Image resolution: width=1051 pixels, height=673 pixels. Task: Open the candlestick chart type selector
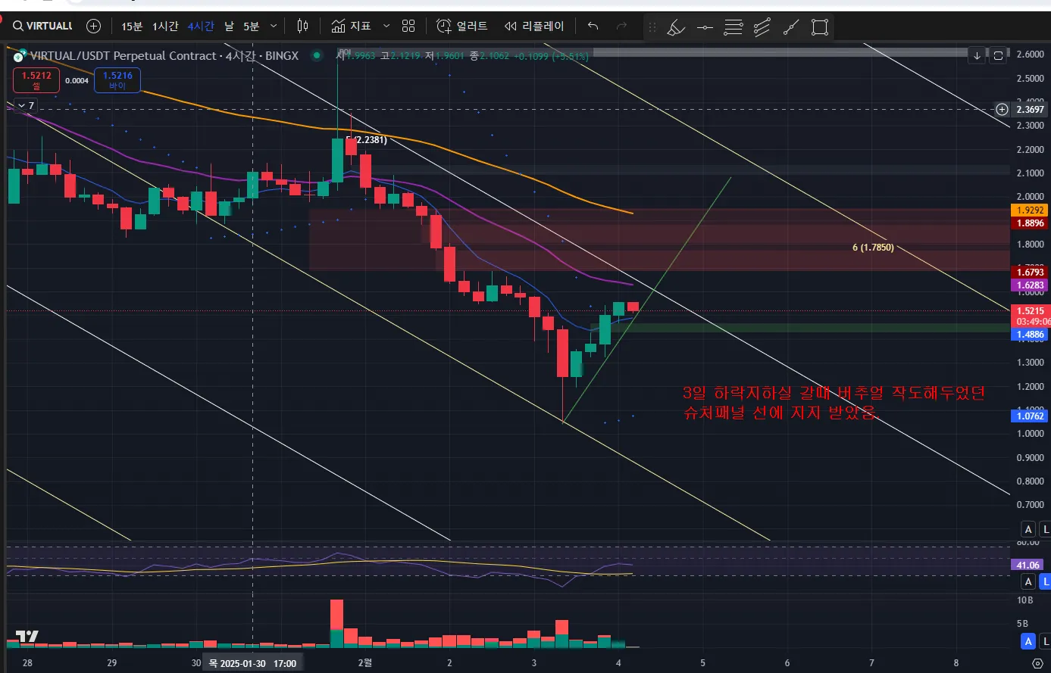303,26
